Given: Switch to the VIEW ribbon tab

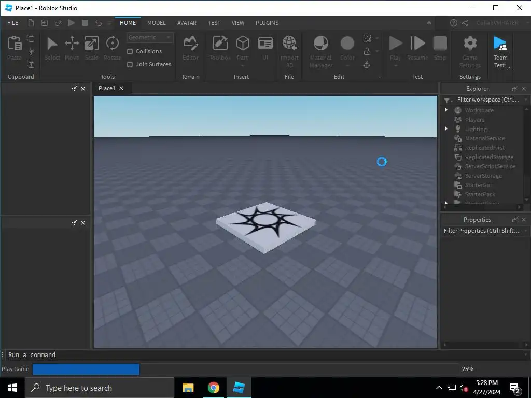Looking at the screenshot, I should [237, 23].
